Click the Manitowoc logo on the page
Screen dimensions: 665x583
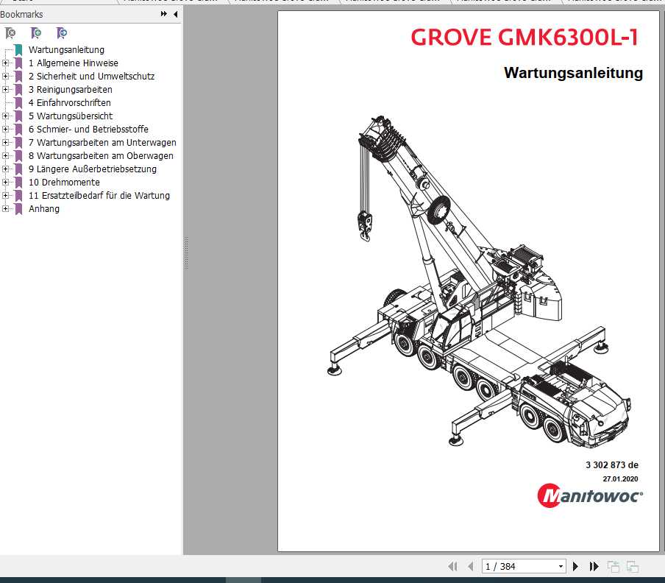[x=590, y=495]
